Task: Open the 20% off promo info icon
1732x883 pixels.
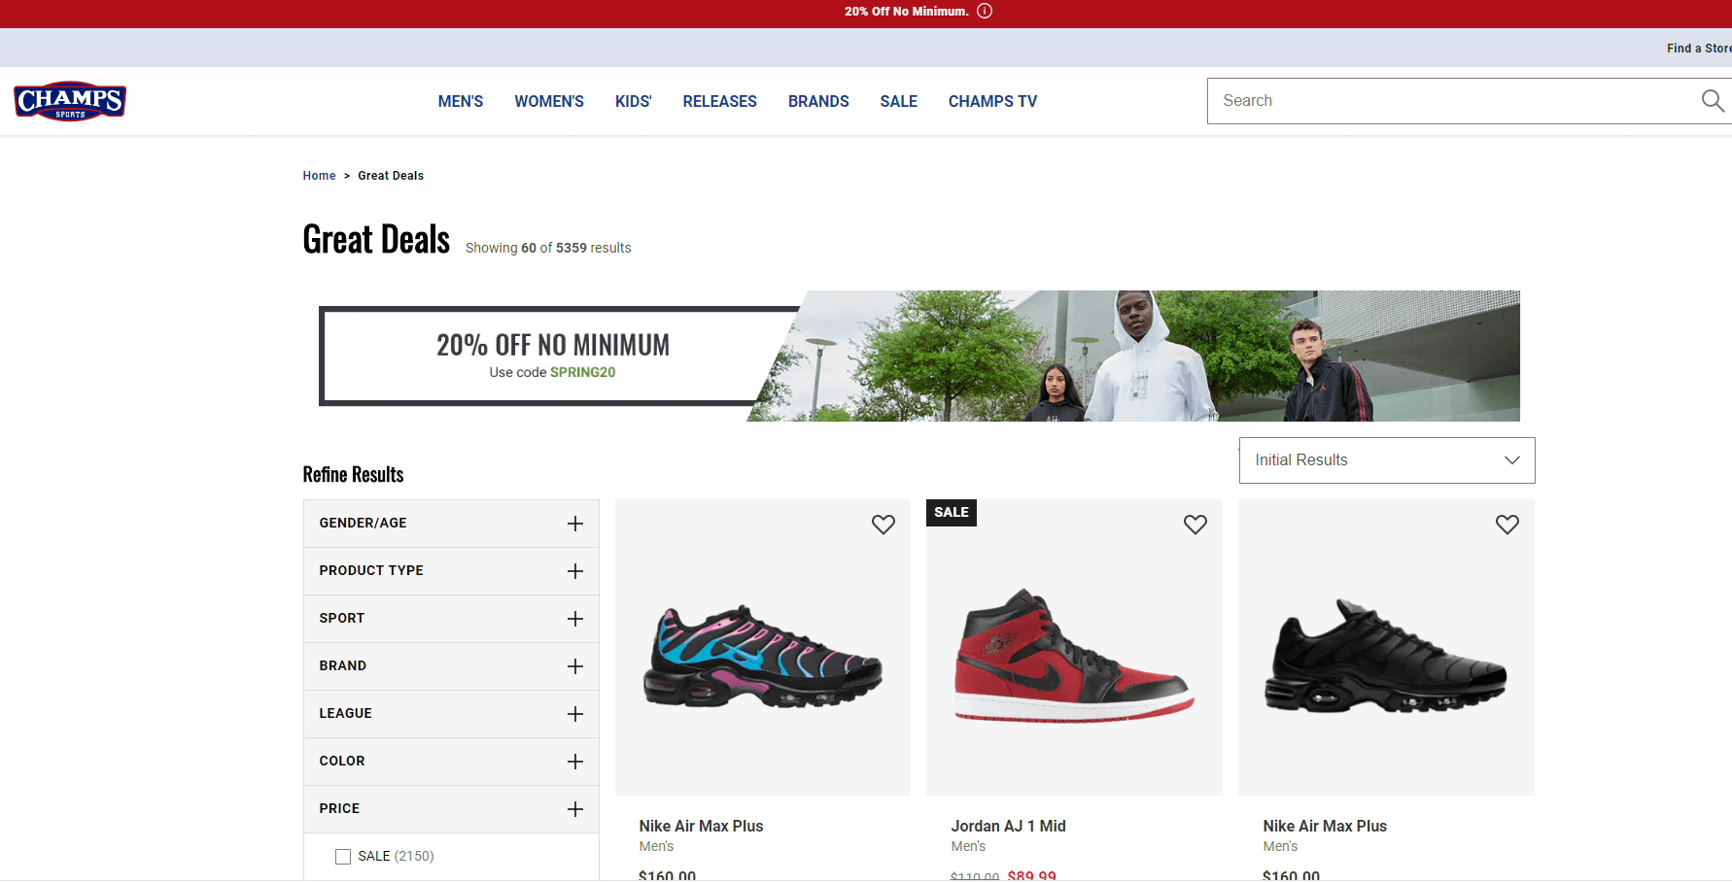Action: 985,12
